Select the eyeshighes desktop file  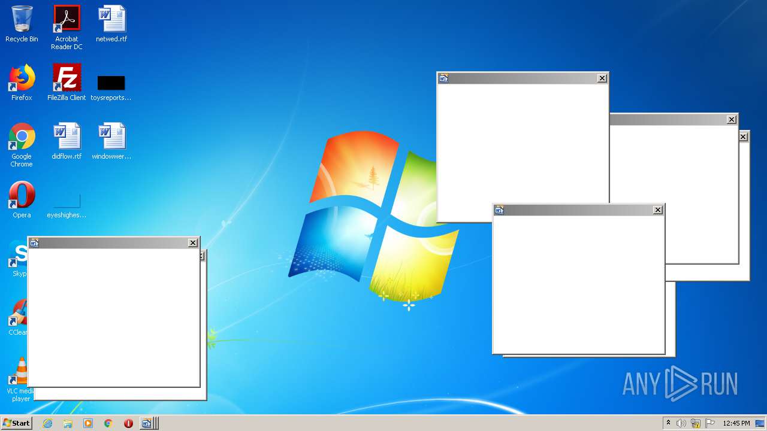pos(67,205)
